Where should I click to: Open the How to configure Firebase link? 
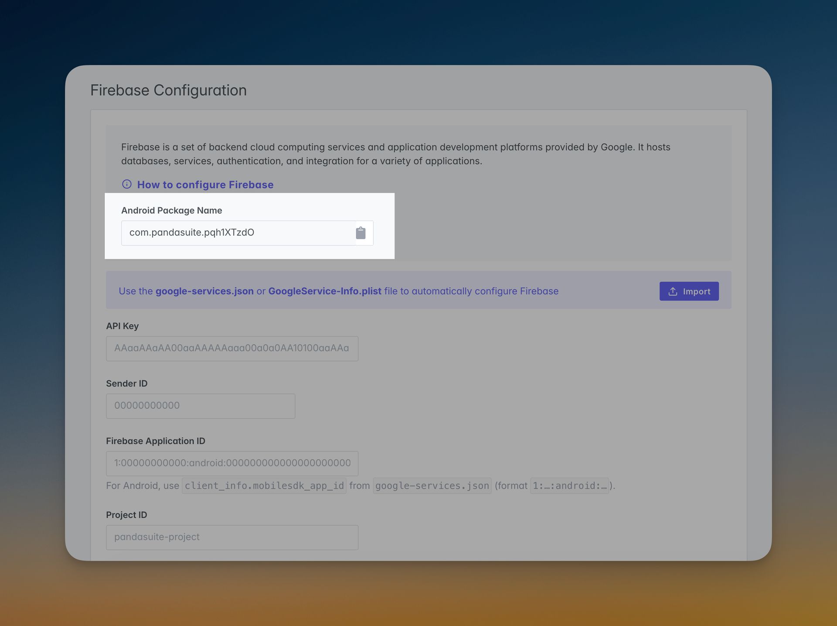[x=205, y=185]
